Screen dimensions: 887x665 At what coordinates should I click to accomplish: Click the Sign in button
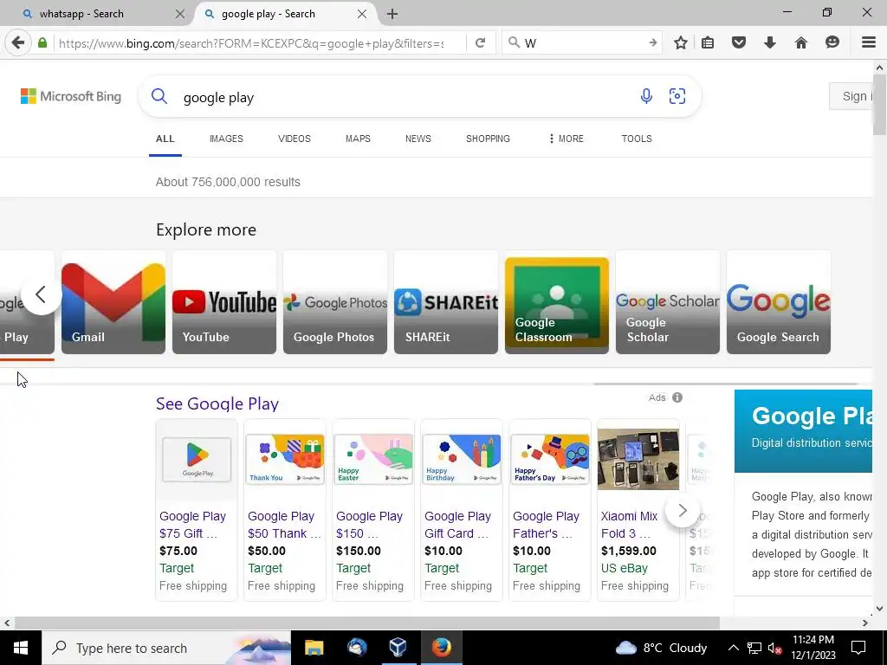851,96
